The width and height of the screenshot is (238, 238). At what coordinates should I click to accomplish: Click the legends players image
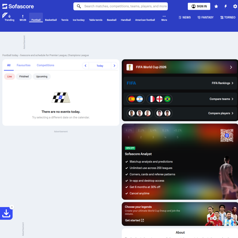pos(221,215)
